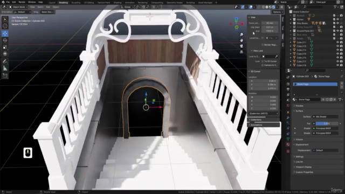Screen dimensions: 345x194
Task: Hide Ground Plane.001 collection eye icon
Action: pyautogui.click(x=337, y=31)
